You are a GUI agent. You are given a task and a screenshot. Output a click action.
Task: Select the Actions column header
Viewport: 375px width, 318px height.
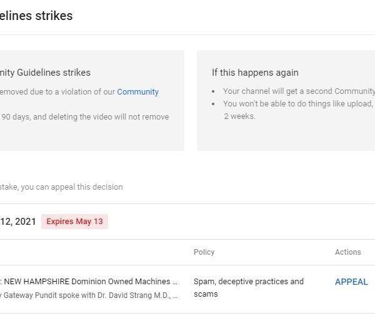[x=347, y=252]
